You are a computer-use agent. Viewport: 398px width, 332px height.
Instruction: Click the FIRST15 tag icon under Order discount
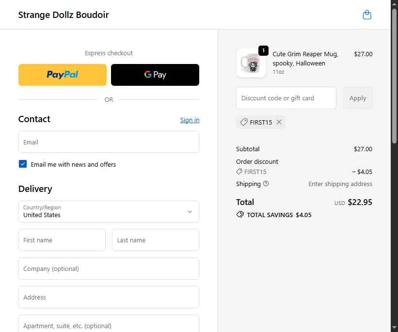pos(239,172)
